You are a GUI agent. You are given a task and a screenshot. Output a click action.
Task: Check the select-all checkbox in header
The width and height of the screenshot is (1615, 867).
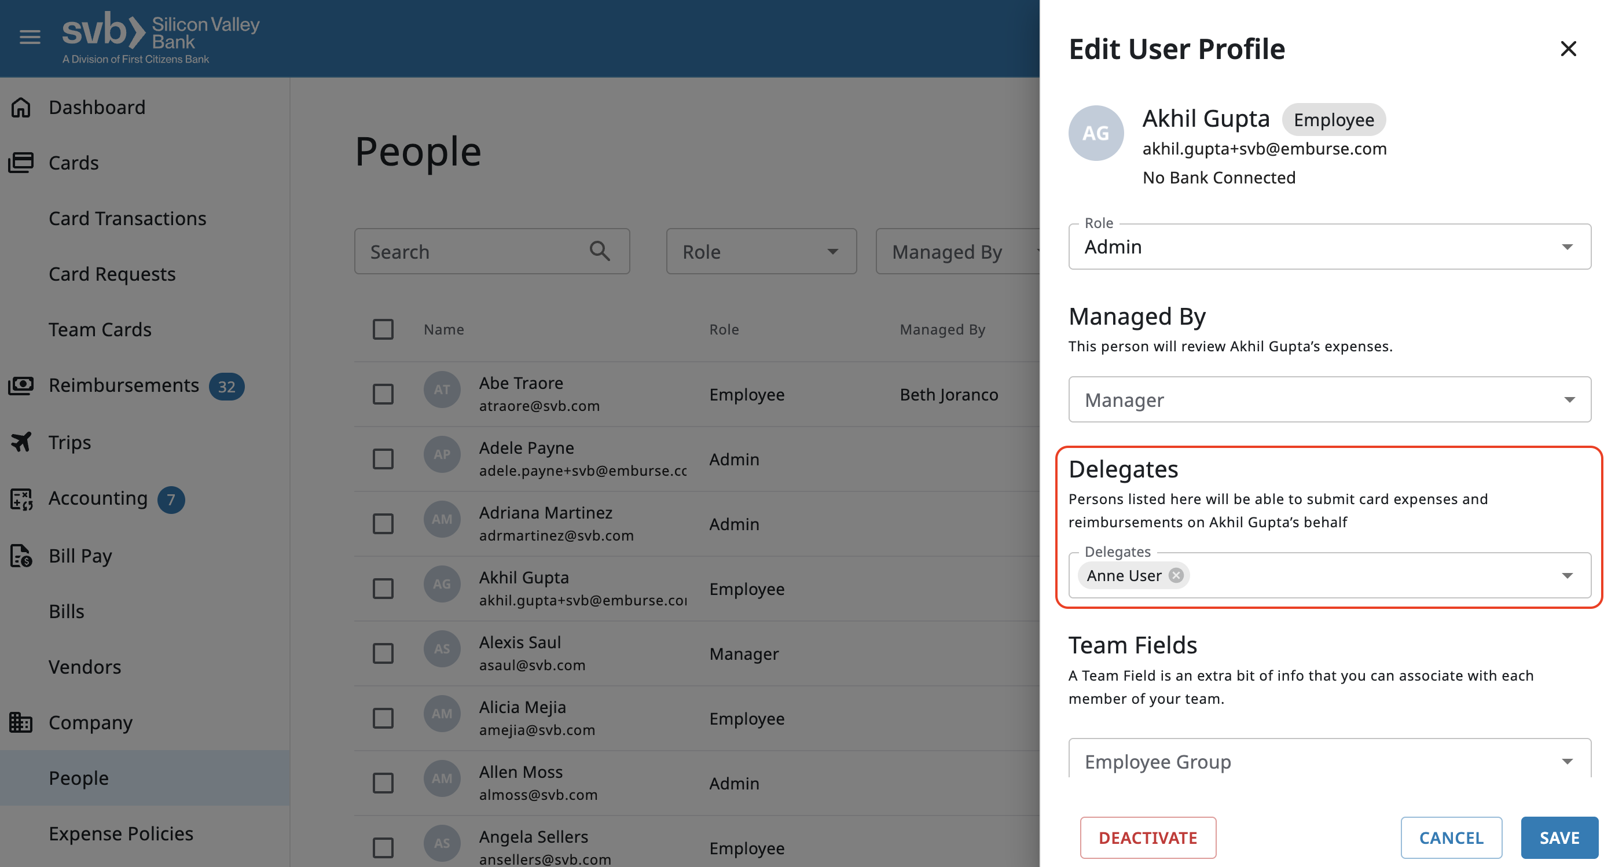point(383,329)
